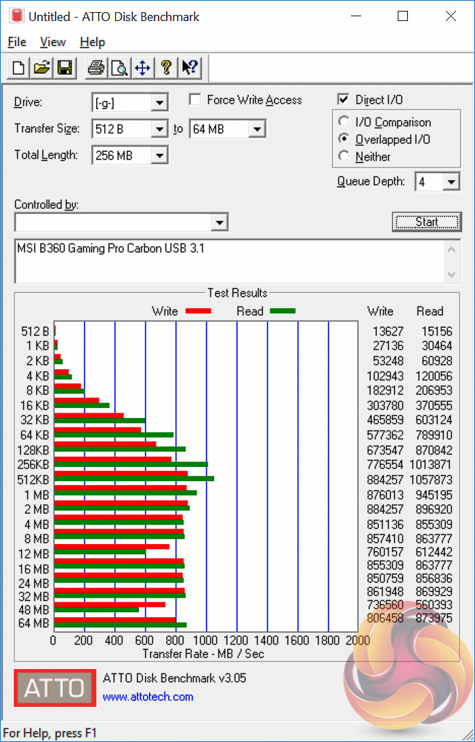475x742 pixels.
Task: Click the 1 MB read value 945195
Action: (x=434, y=495)
